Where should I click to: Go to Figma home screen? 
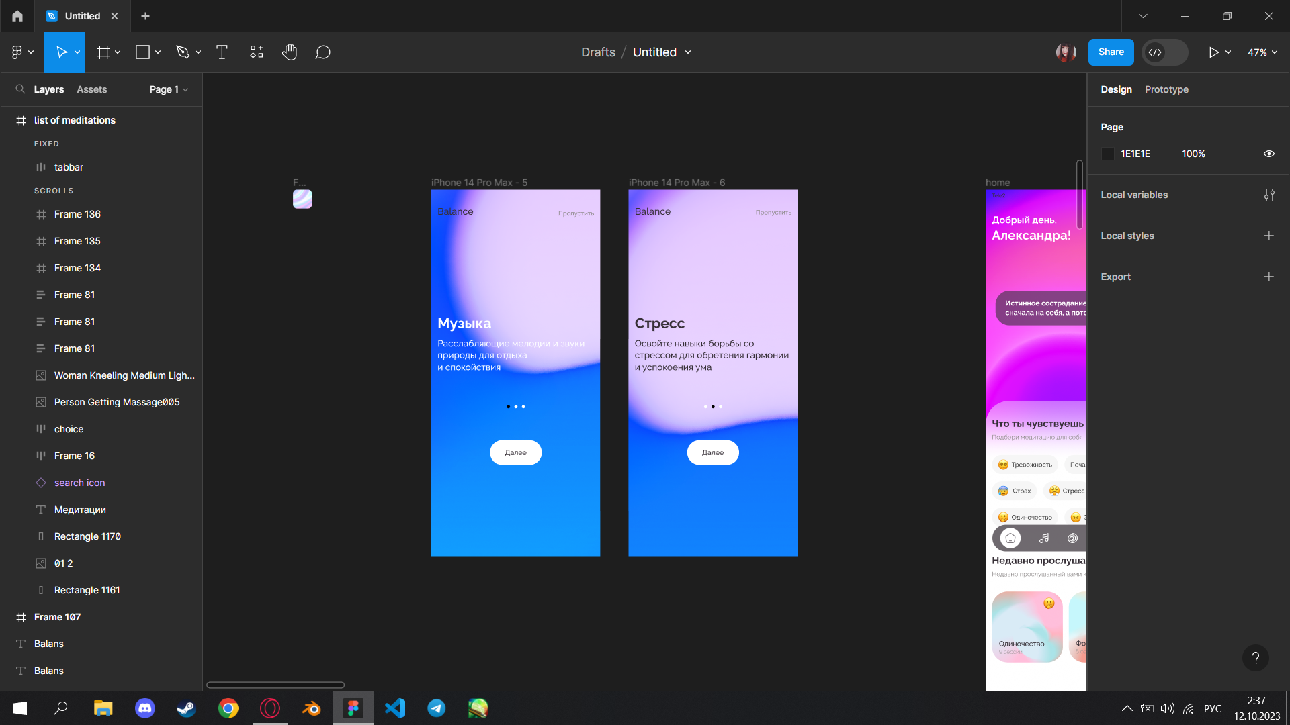(x=17, y=16)
